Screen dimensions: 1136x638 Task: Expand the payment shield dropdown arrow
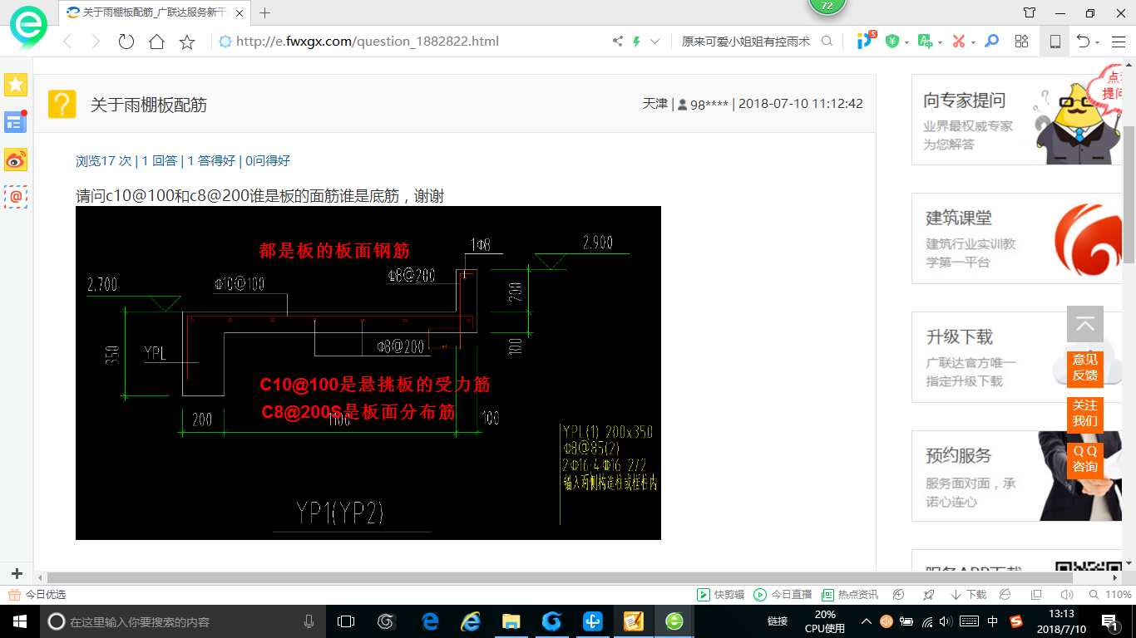click(x=906, y=42)
